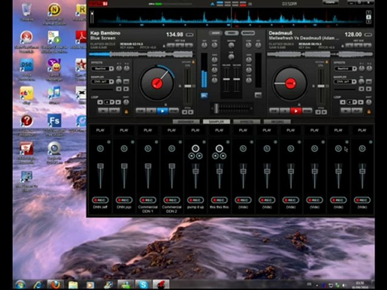The height and width of the screenshot is (290, 387).
Task: Double the left deck loop with right arrow
Action: click(x=118, y=102)
